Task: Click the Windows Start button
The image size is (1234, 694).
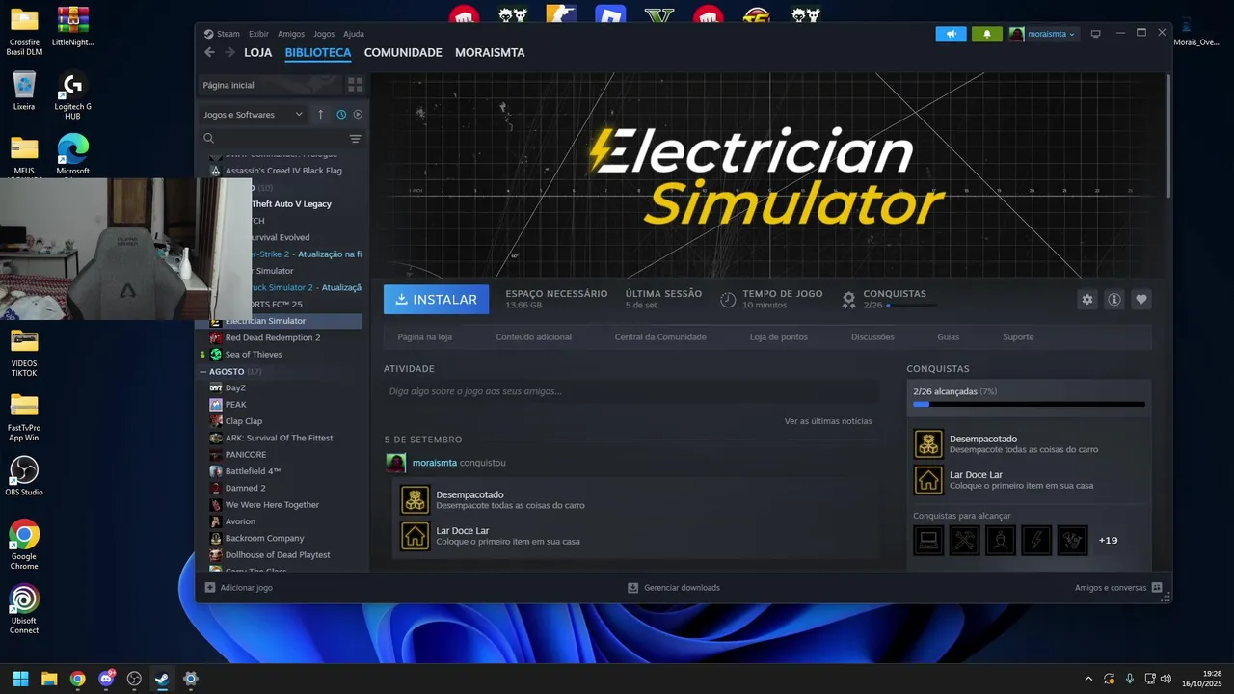Action: point(20,679)
